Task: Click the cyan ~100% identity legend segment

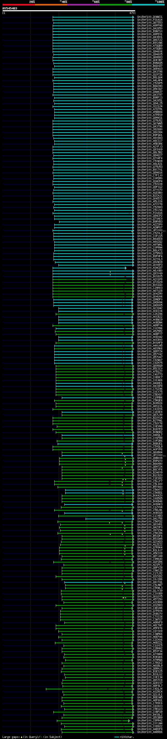Action: [x=148, y=5]
